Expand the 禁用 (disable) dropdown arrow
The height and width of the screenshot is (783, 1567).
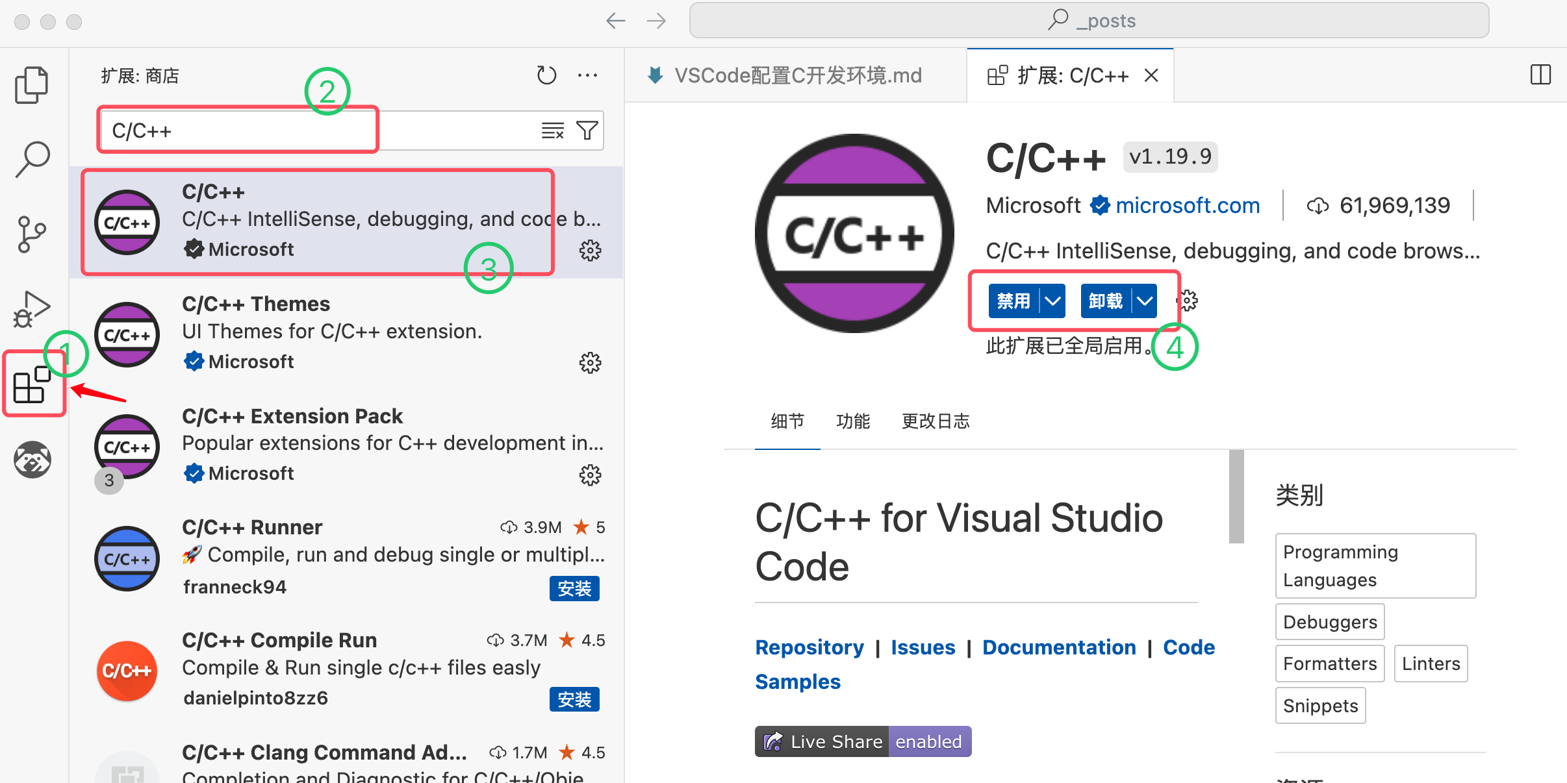point(1053,301)
